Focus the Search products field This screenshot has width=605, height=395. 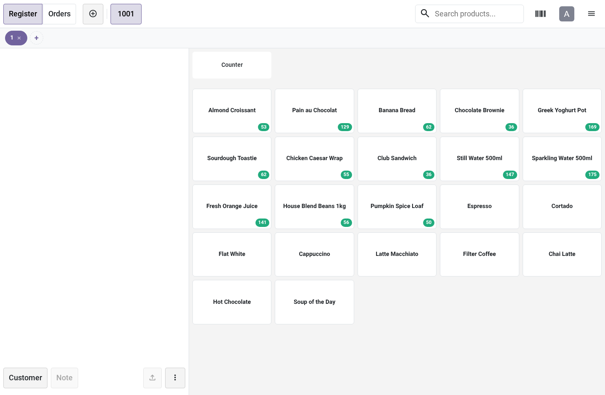469,14
